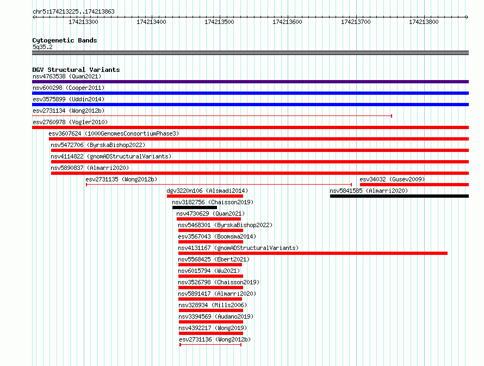Image resolution: width=484 pixels, height=366 pixels.
Task: Select the red nsv328934 variant bar
Action: click(x=211, y=310)
